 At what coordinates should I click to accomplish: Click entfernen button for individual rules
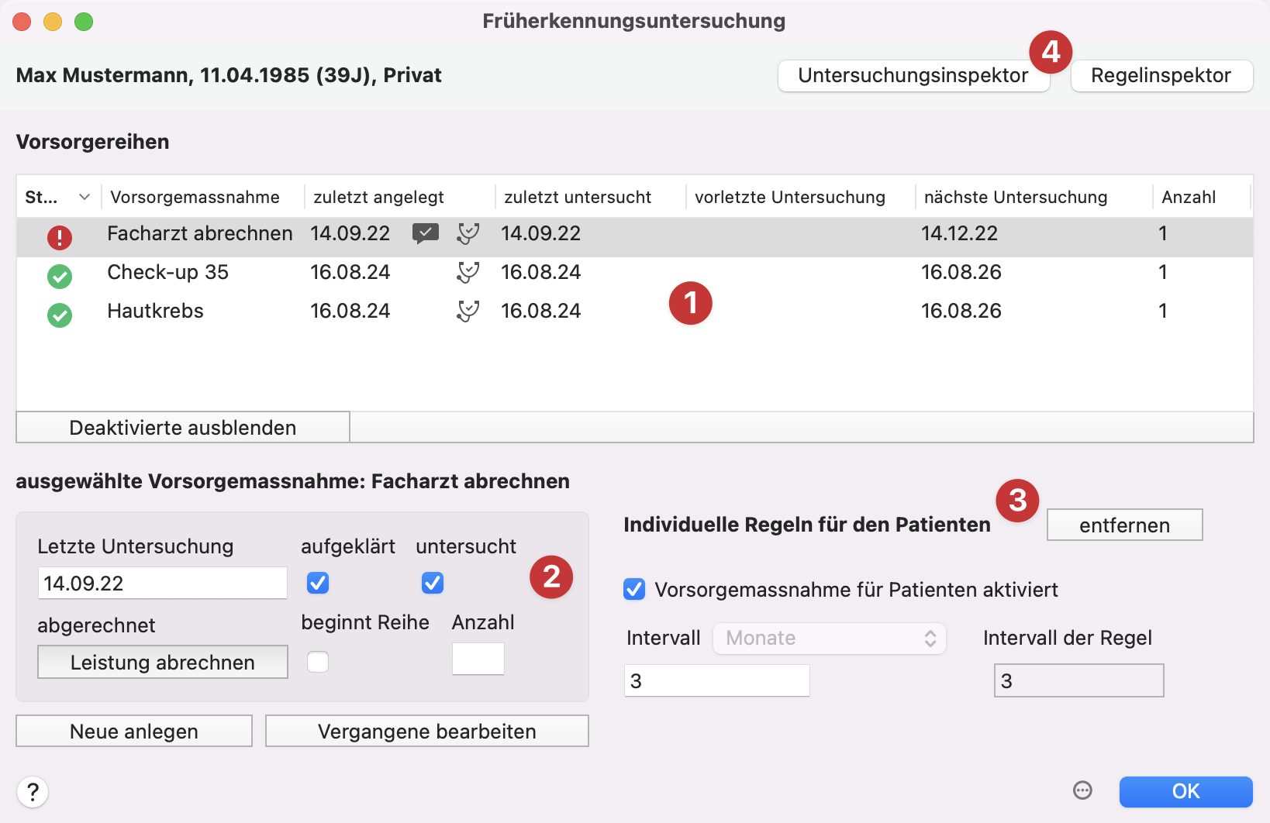(1125, 525)
